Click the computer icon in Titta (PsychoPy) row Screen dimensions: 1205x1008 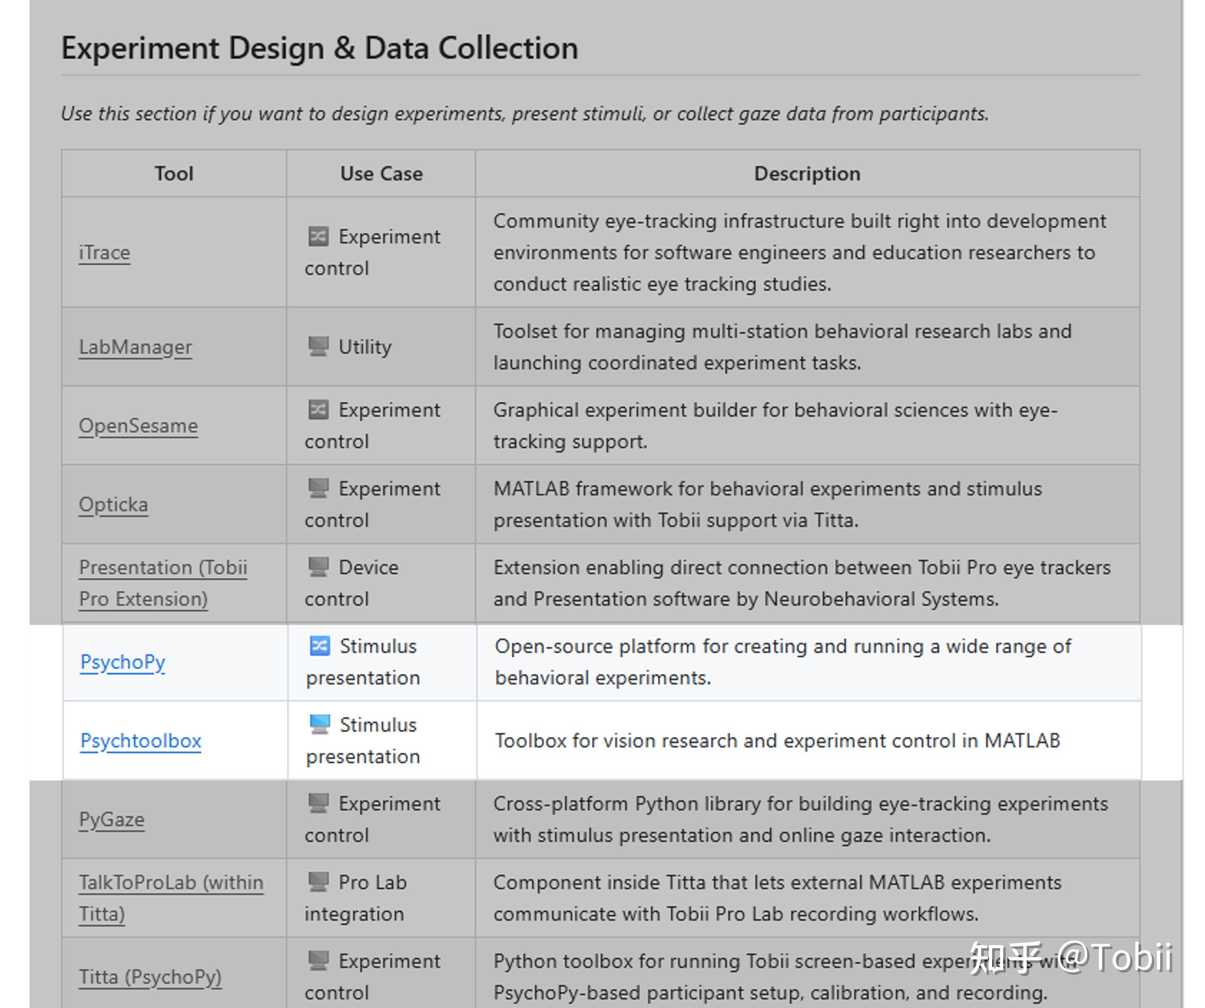tap(319, 961)
